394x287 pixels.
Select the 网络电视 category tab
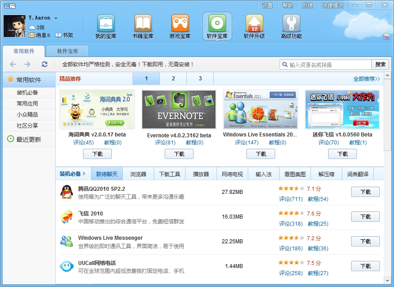pos(232,174)
